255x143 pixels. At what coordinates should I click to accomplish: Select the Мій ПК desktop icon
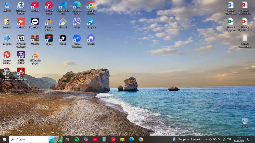point(7,7)
